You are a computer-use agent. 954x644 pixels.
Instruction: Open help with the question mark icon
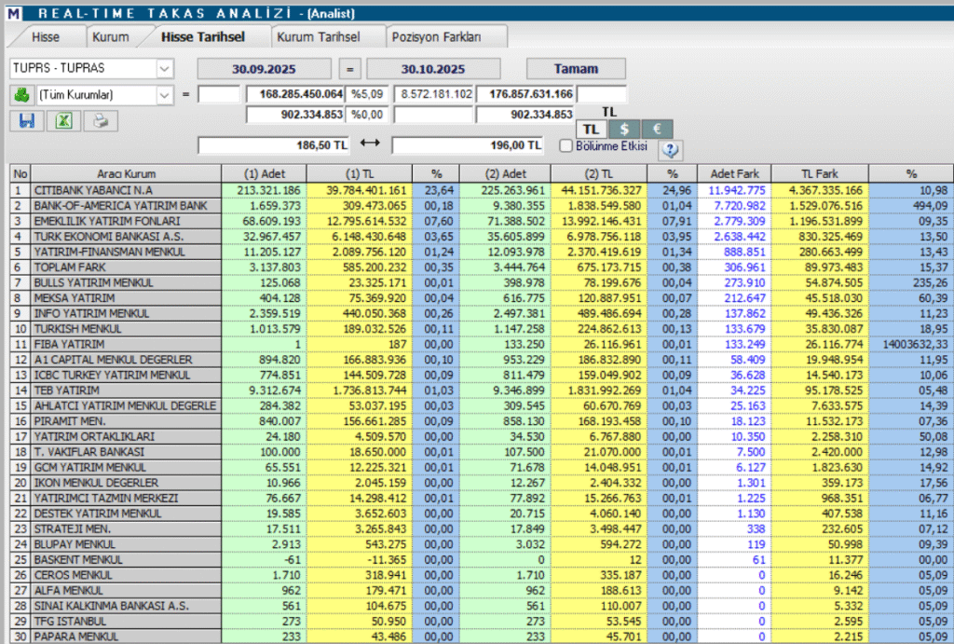coord(671,149)
